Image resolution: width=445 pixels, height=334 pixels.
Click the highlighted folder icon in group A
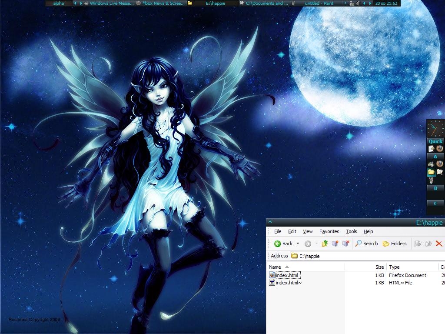[x=432, y=172]
